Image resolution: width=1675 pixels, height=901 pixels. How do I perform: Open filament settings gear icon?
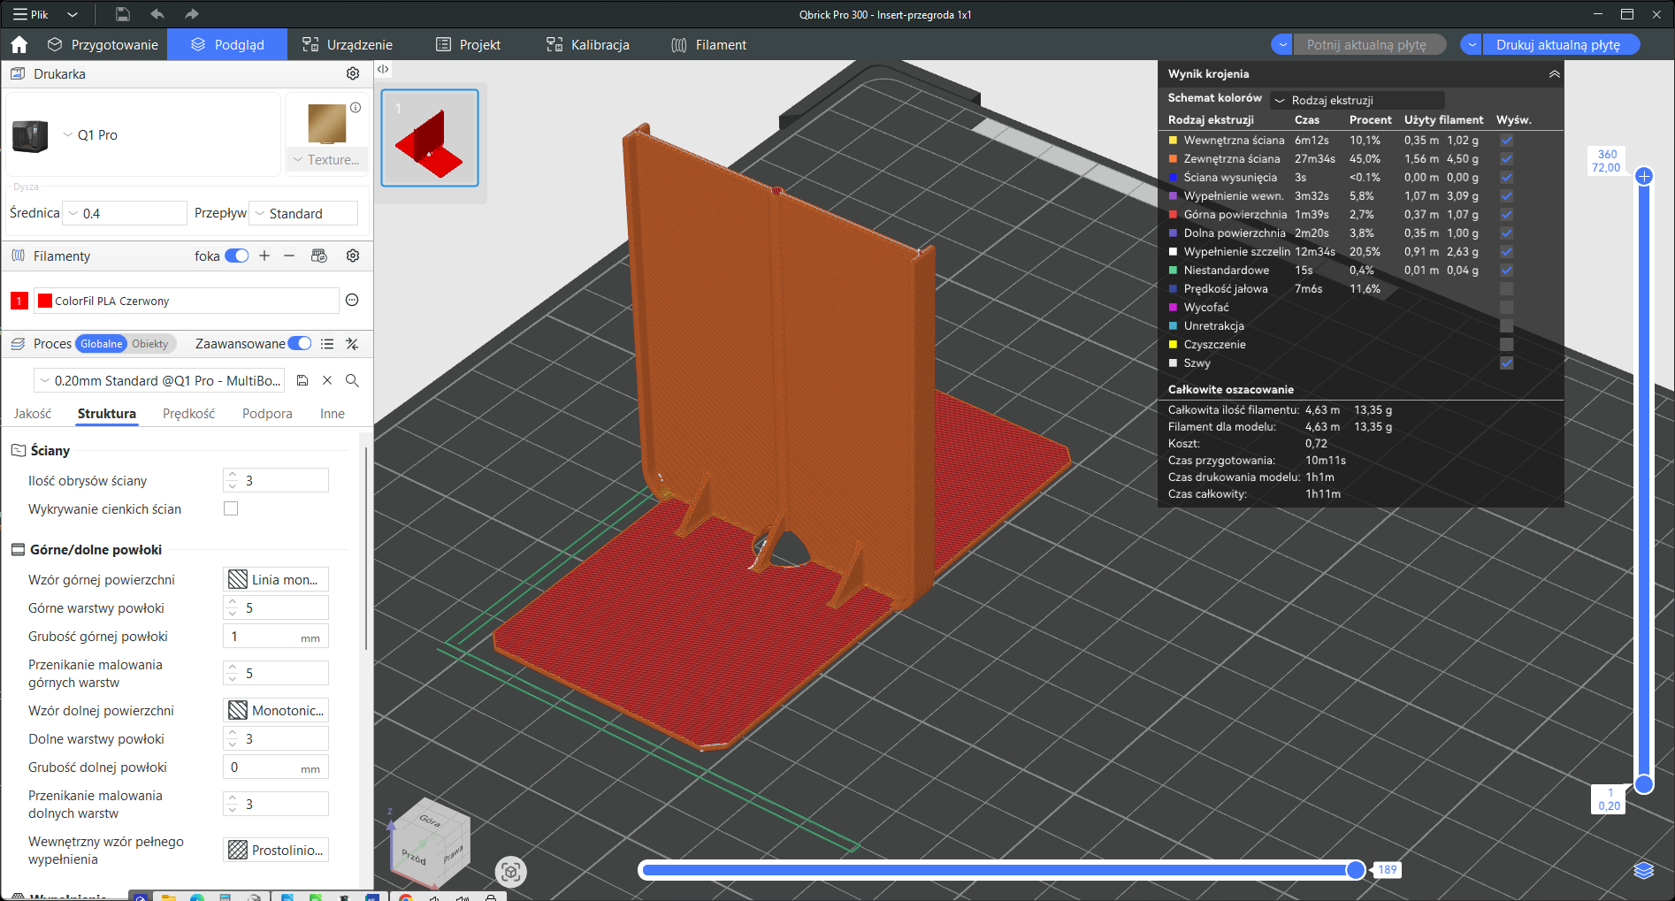pos(353,256)
